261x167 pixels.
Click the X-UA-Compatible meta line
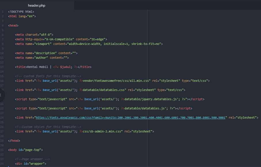point(61,39)
